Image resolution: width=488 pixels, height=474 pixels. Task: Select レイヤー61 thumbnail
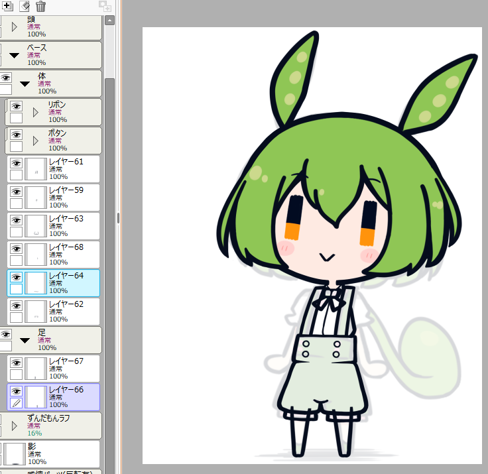pos(36,169)
